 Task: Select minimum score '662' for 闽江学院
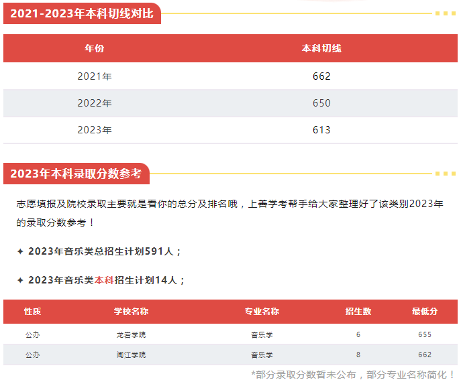(x=425, y=355)
